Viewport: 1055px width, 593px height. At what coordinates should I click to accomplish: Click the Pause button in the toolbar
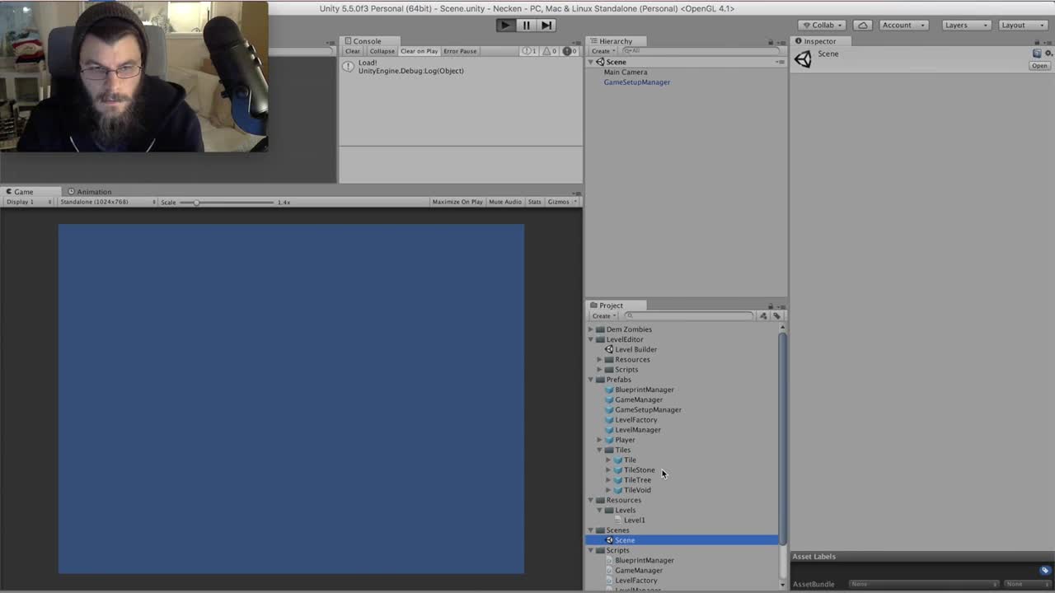(525, 25)
